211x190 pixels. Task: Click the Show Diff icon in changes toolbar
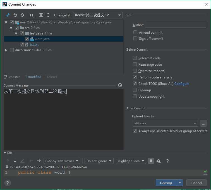pos(8,15)
